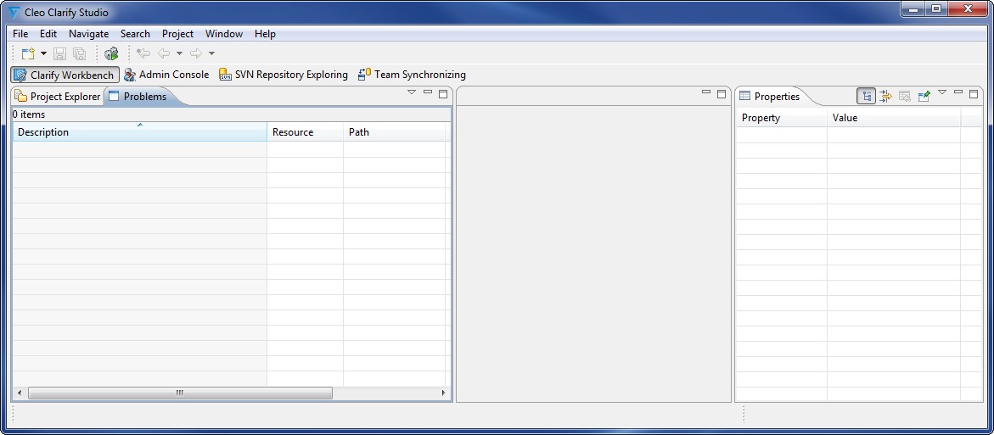
Task: Open the Window menu
Action: [x=224, y=34]
